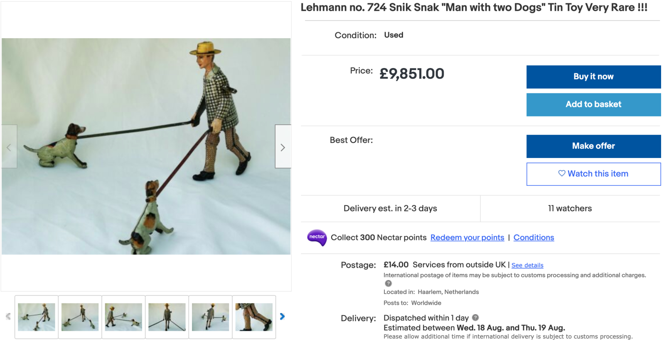Select the first gallery thumbnail

(x=37, y=317)
